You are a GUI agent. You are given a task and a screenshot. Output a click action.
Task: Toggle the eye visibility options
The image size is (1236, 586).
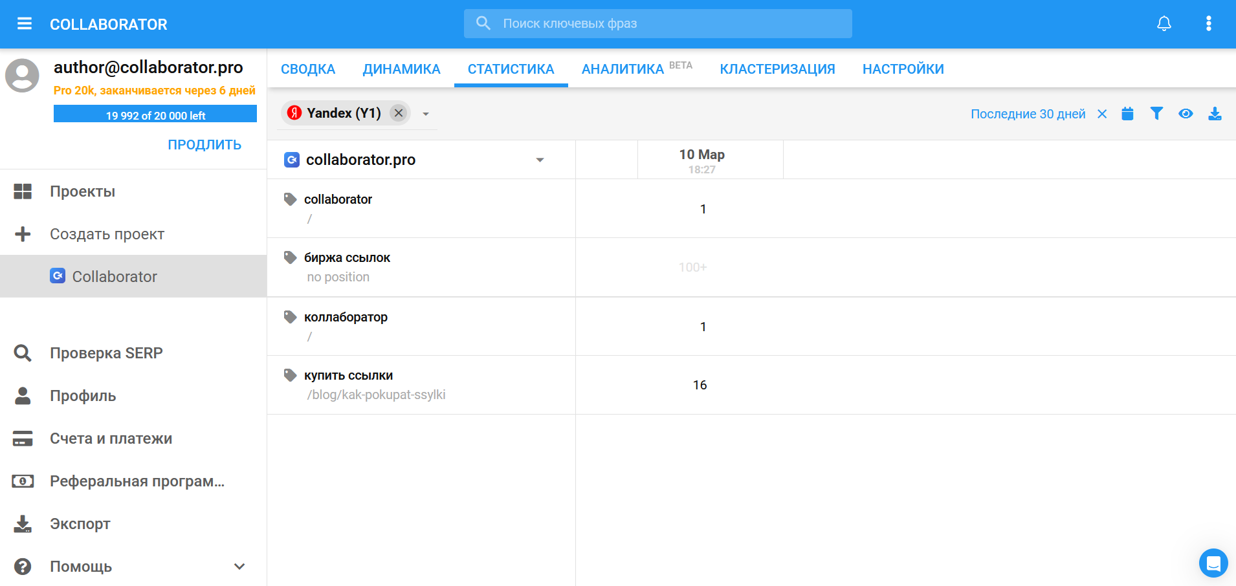1186,114
